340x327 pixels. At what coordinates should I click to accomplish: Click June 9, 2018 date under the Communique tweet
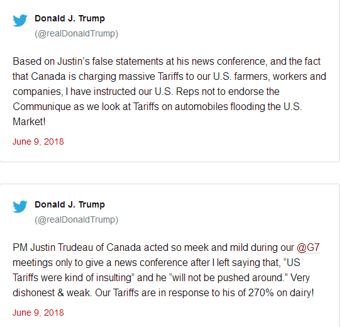(38, 141)
